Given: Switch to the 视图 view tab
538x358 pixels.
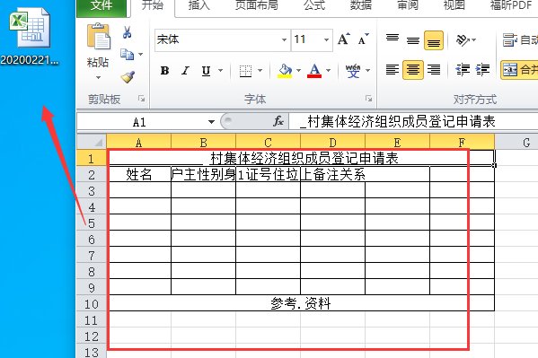Looking at the screenshot, I should tap(454, 5).
